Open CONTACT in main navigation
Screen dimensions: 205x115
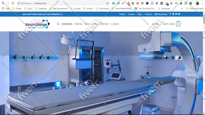pyautogui.click(x=104, y=24)
